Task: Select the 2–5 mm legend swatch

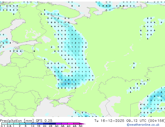Action: coord(22,124)
